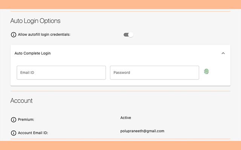241x150 pixels.
Task: Click the orange banner at the top
Action: 120,4
